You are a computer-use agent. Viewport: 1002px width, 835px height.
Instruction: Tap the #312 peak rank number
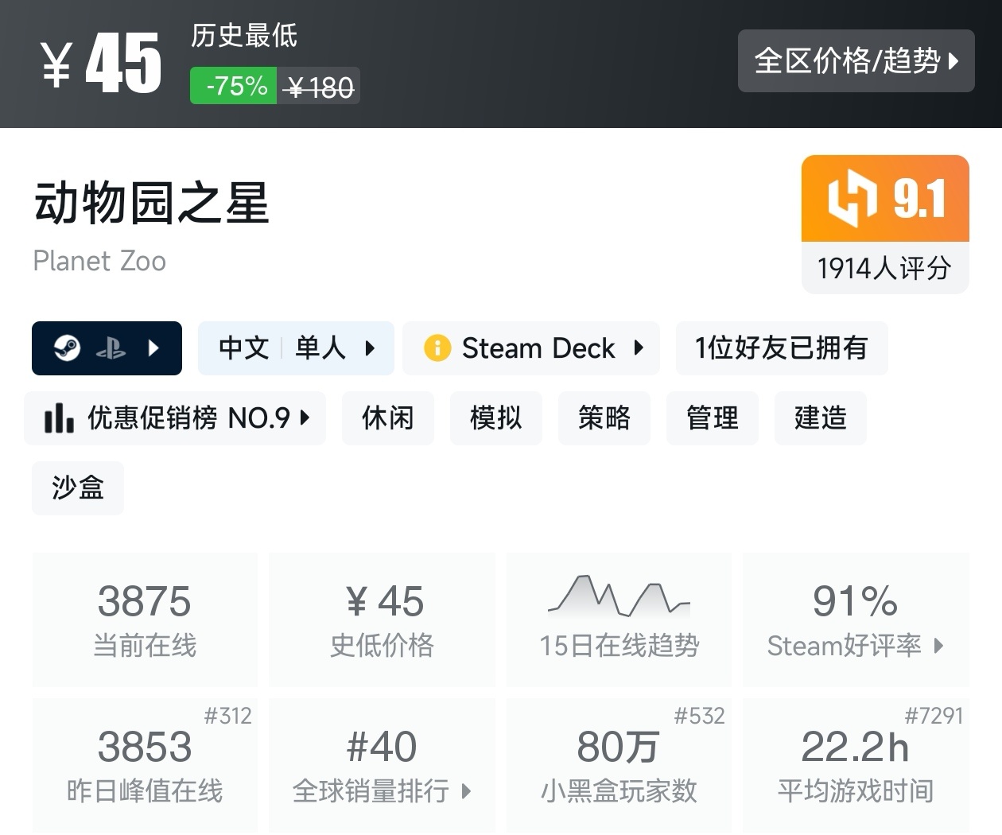pyautogui.click(x=227, y=716)
